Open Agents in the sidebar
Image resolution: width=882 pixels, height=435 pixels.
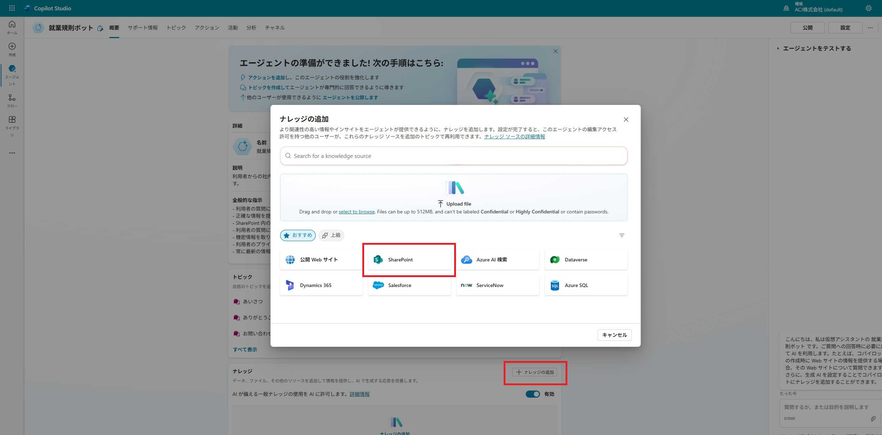click(12, 75)
